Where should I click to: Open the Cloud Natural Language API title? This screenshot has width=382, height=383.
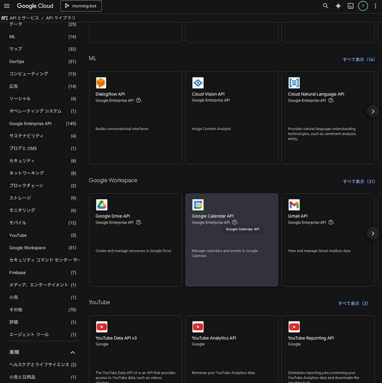click(316, 94)
